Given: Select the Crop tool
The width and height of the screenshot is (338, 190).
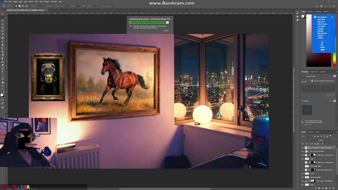Looking at the screenshot, I should point(3,27).
